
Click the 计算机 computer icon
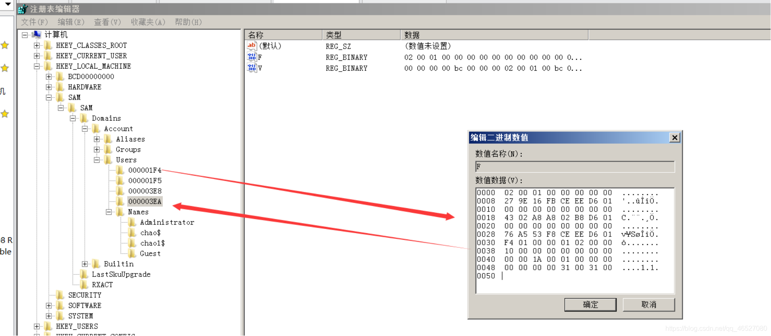[36, 34]
